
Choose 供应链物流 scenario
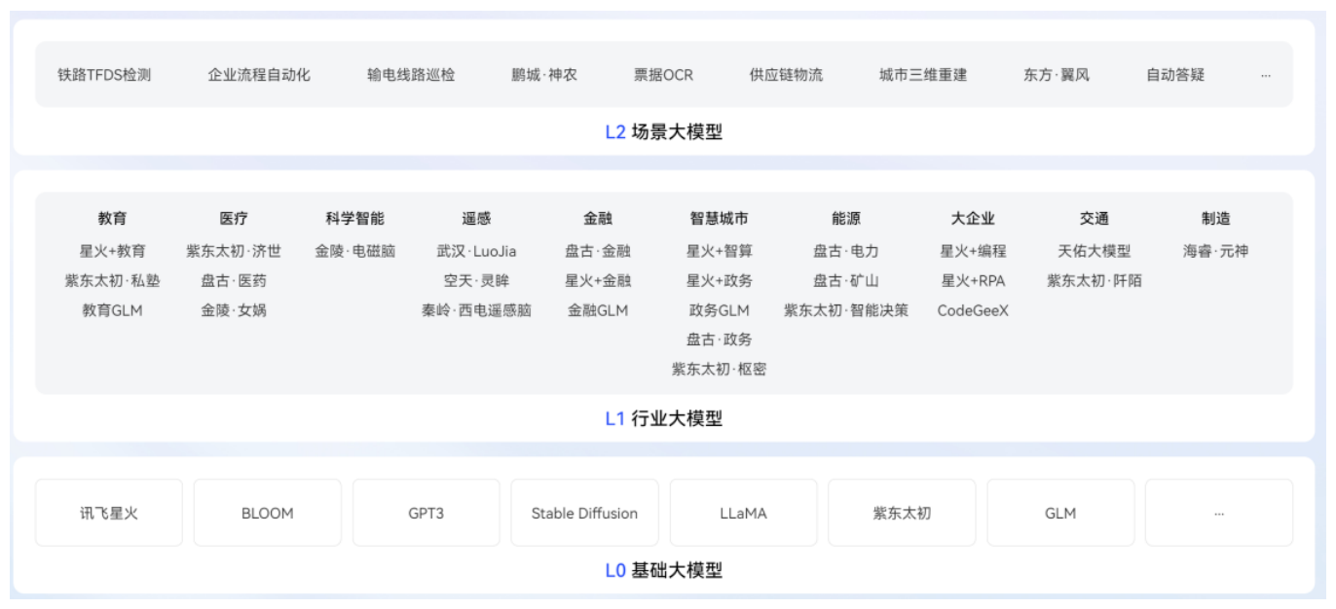coord(786,75)
